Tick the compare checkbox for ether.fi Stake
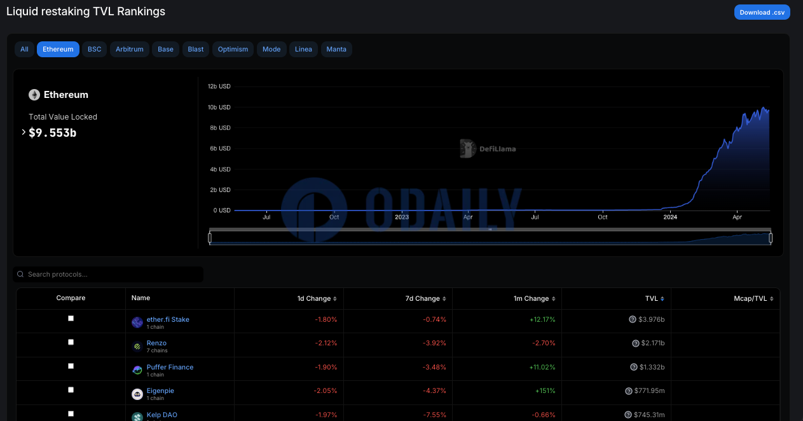 71,318
